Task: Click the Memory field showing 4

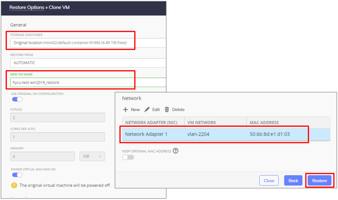Action: pyautogui.click(x=43, y=156)
